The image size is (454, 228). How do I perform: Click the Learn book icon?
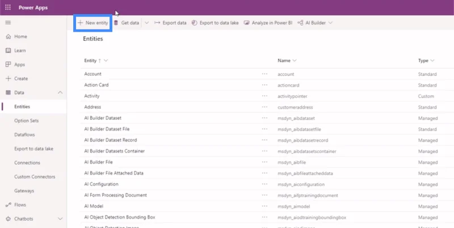(x=9, y=50)
